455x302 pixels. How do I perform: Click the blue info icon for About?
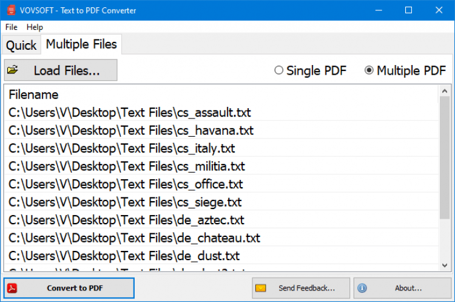pos(362,288)
